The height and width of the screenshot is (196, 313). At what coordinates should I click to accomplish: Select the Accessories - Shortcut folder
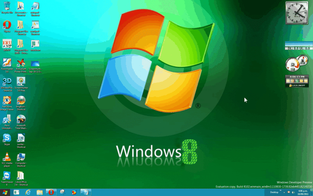pyautogui.click(x=21, y=9)
